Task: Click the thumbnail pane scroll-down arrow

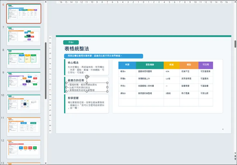Action: [x=46, y=163]
